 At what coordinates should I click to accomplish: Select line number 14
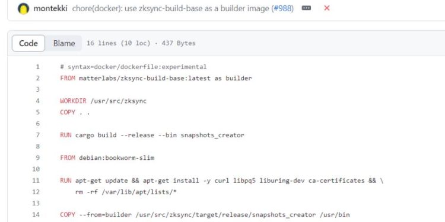pyautogui.click(x=36, y=215)
